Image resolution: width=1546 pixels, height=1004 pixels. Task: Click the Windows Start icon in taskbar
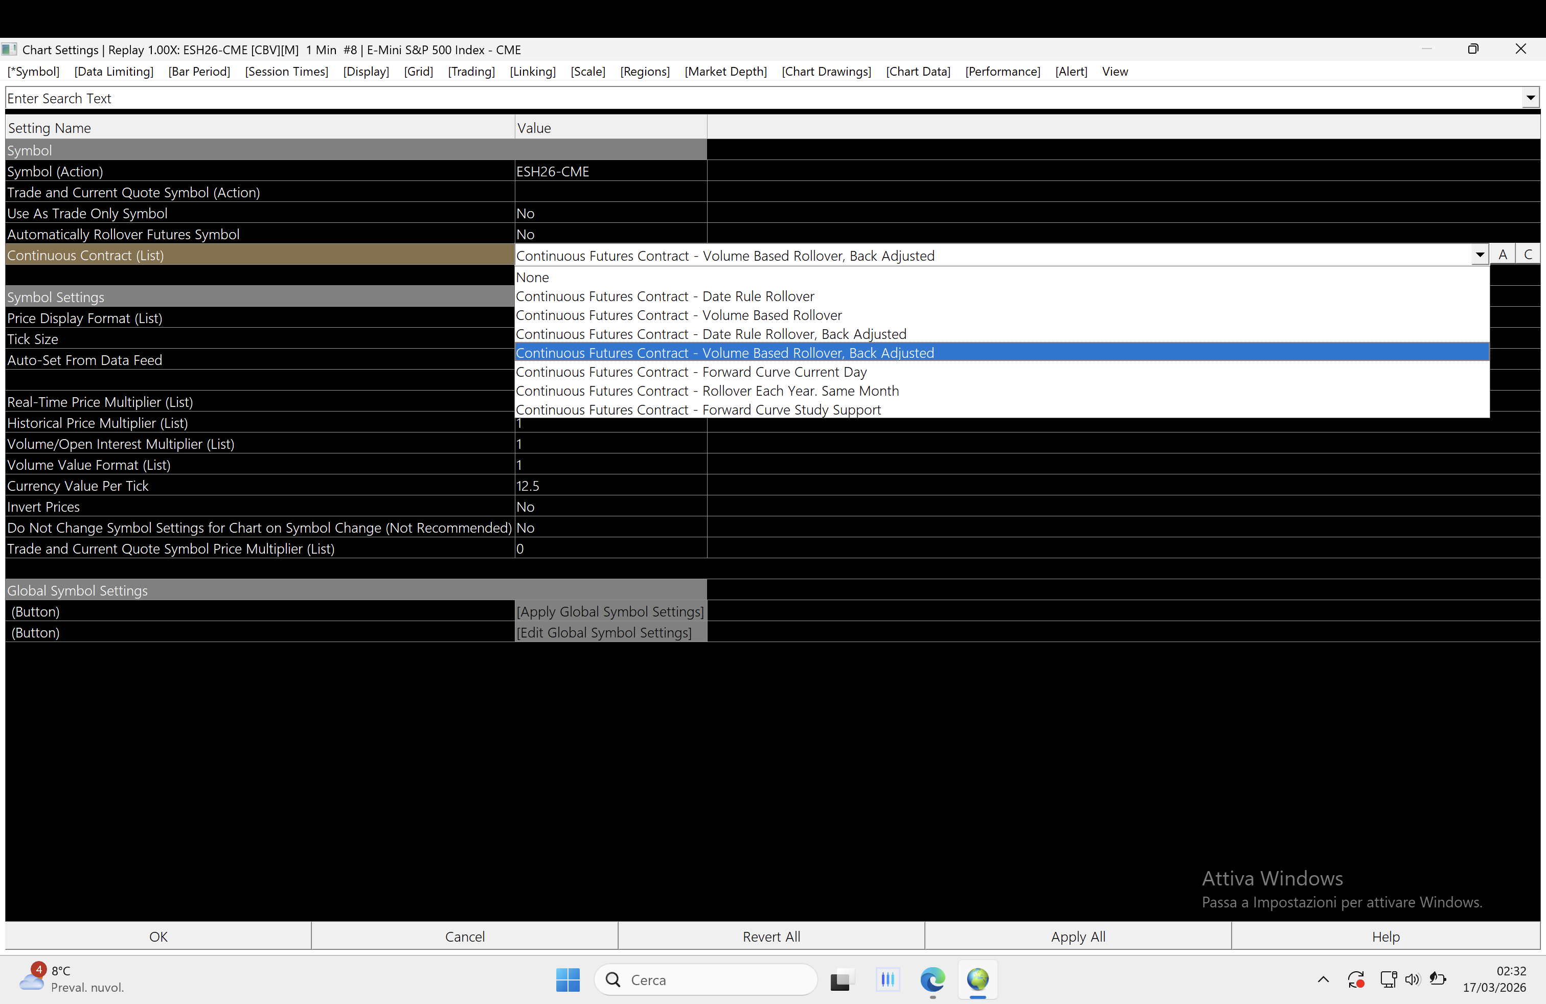tap(567, 979)
